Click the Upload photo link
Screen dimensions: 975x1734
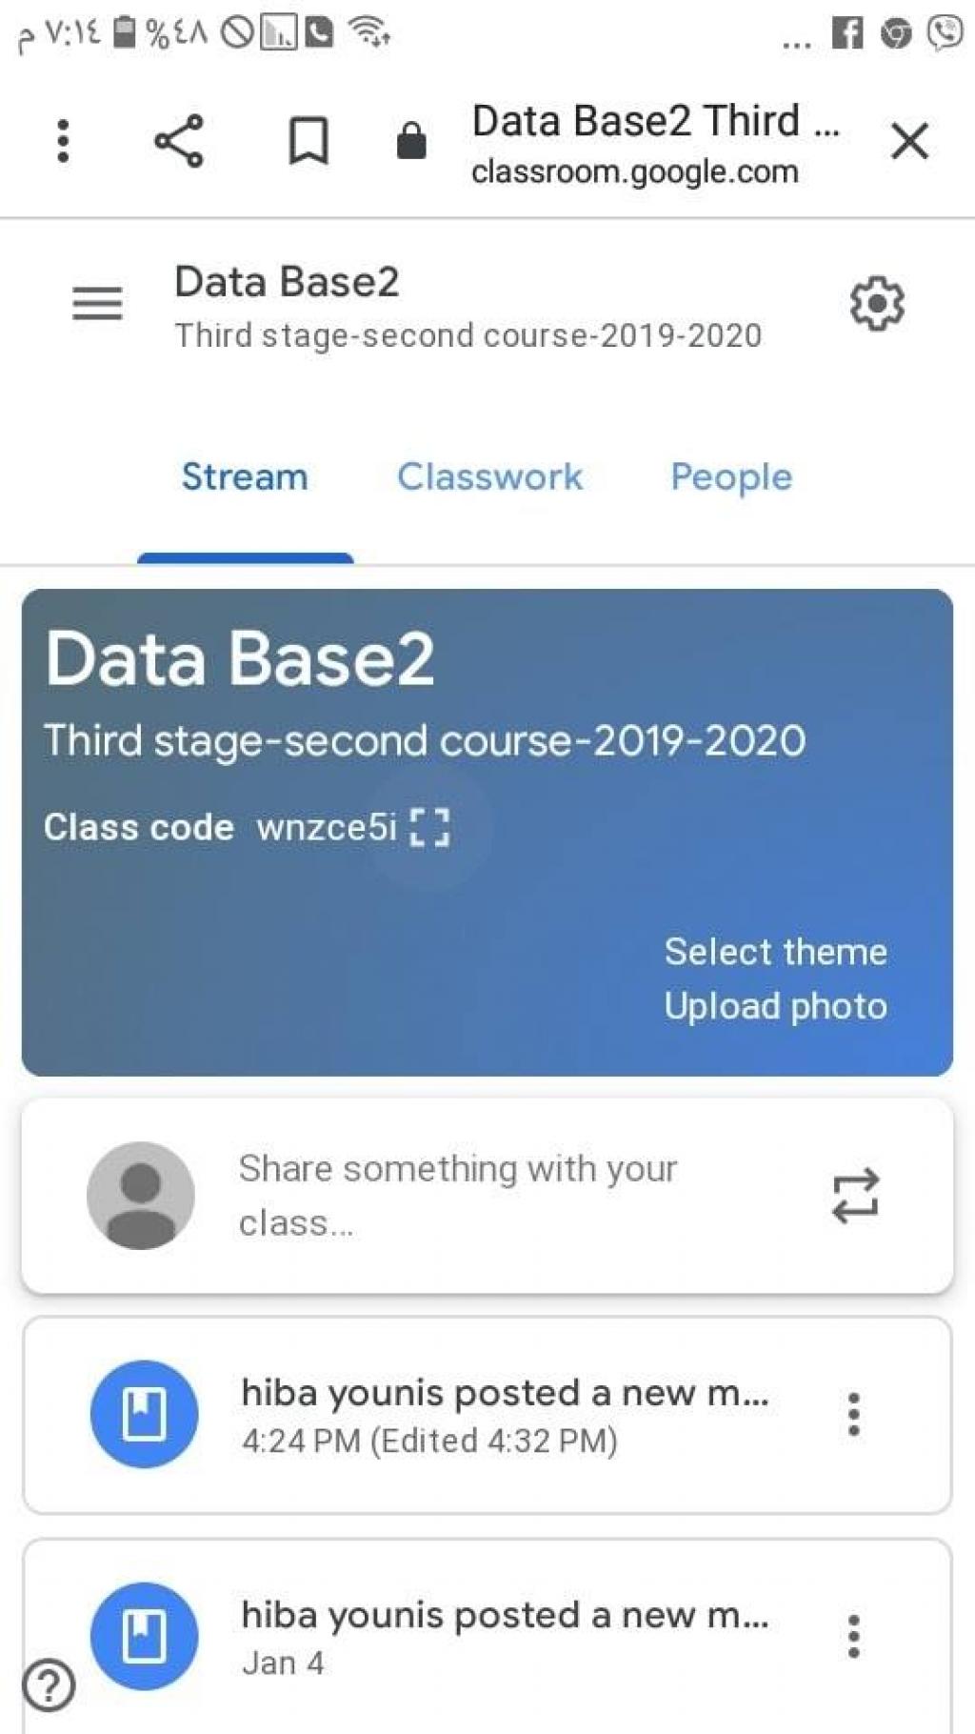point(775,1006)
